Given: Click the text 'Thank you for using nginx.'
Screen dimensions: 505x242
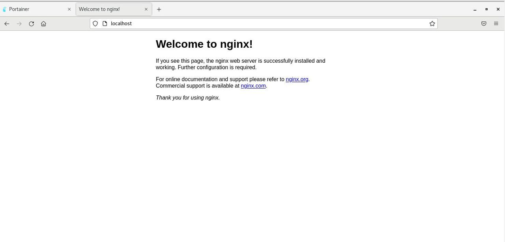Looking at the screenshot, I should coord(188,98).
